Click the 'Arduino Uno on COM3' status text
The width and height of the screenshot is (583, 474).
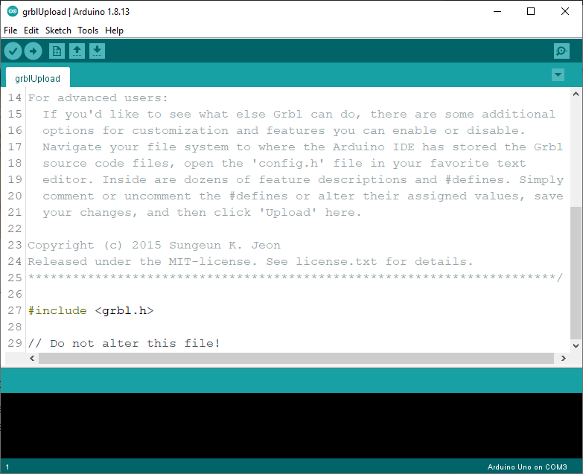527,467
